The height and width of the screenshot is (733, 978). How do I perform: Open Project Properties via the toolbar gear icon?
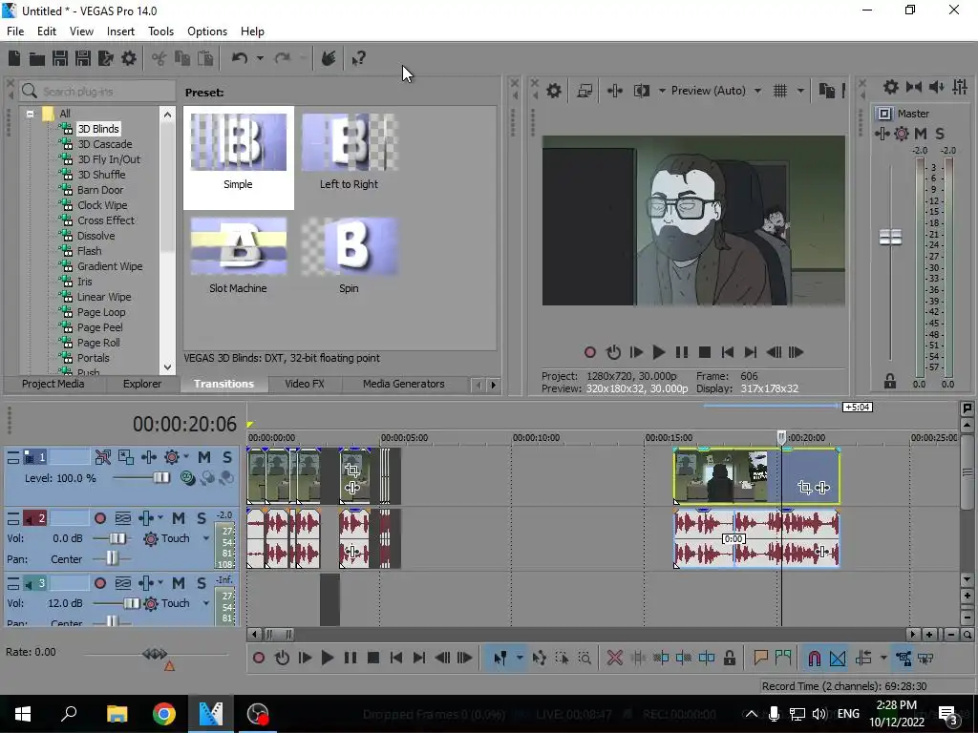click(x=129, y=58)
